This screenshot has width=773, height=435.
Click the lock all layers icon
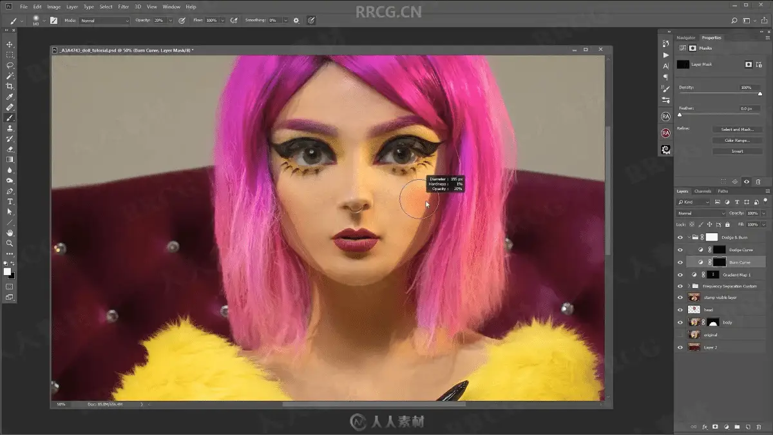click(x=727, y=224)
